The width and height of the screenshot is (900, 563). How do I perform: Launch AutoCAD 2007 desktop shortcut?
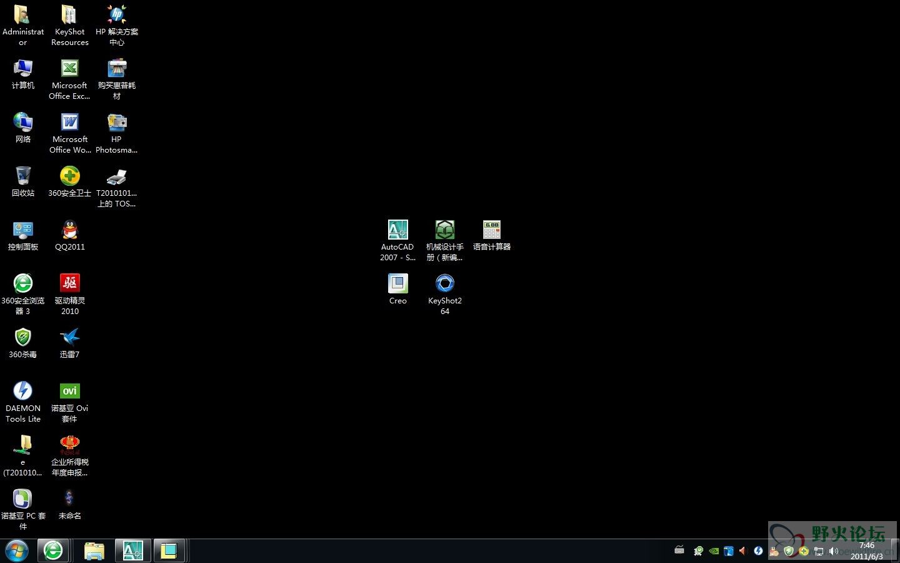point(397,230)
